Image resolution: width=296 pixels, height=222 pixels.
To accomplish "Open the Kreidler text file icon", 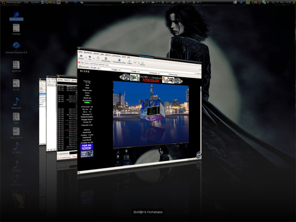I will pos(16,28).
